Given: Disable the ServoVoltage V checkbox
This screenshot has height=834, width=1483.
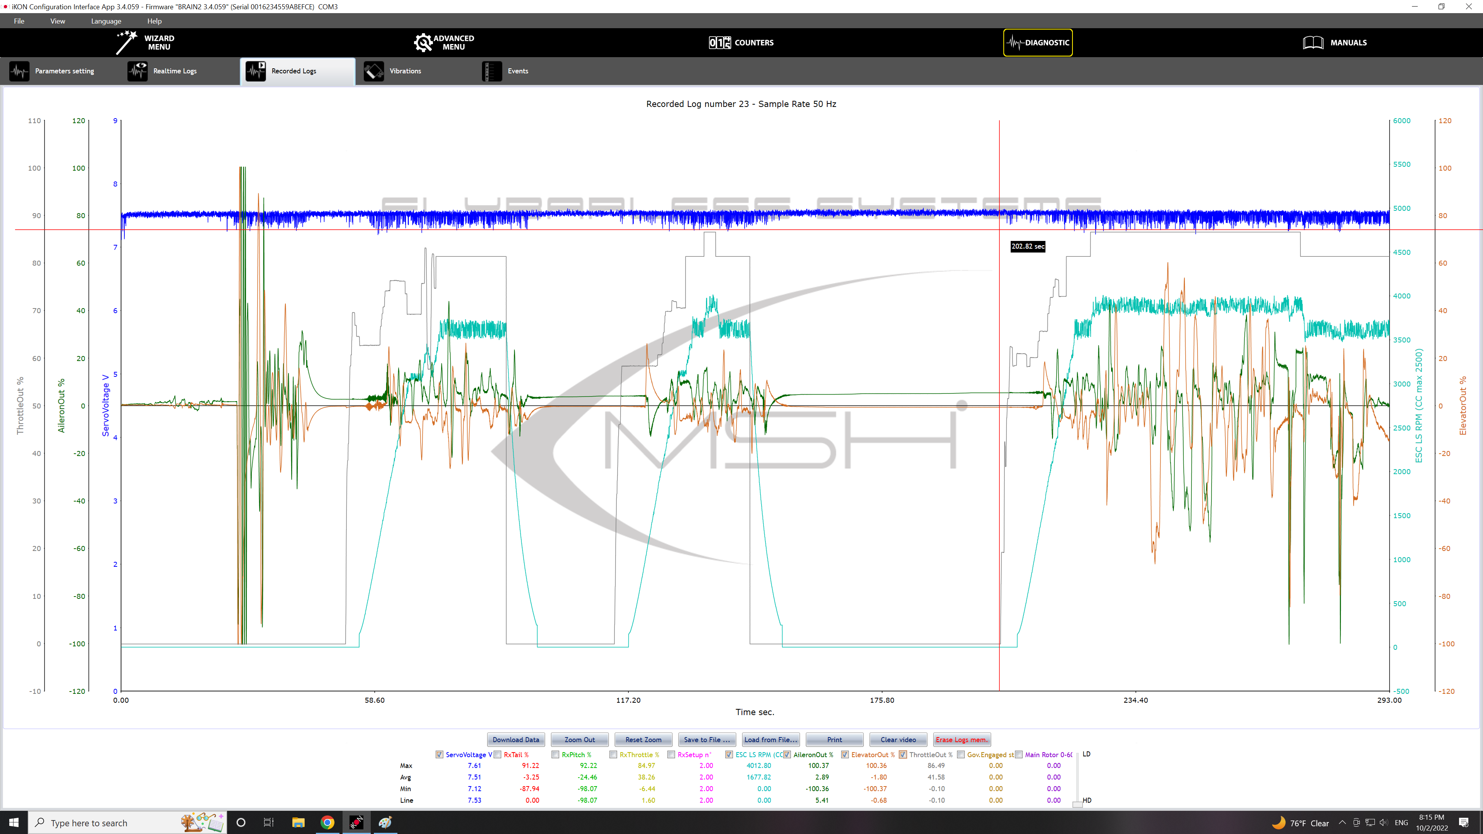Looking at the screenshot, I should pos(439,754).
